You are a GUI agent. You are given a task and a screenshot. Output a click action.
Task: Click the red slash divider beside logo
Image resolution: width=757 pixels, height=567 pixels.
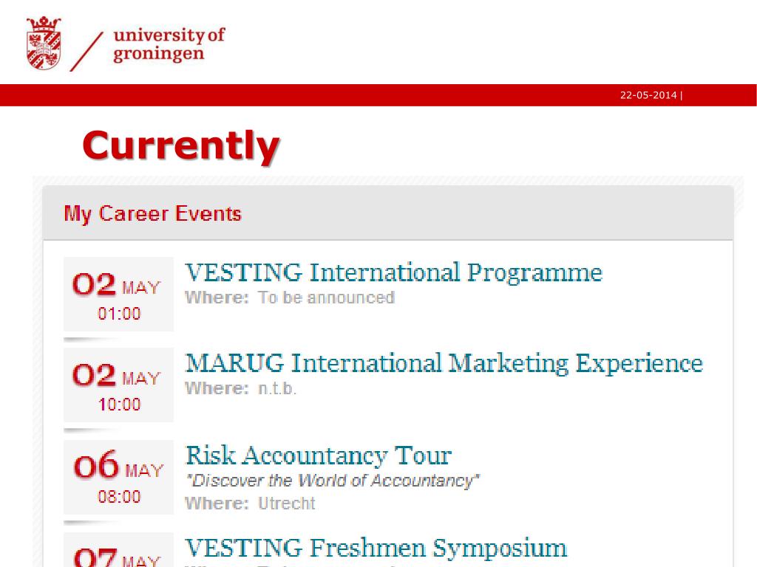point(87,51)
